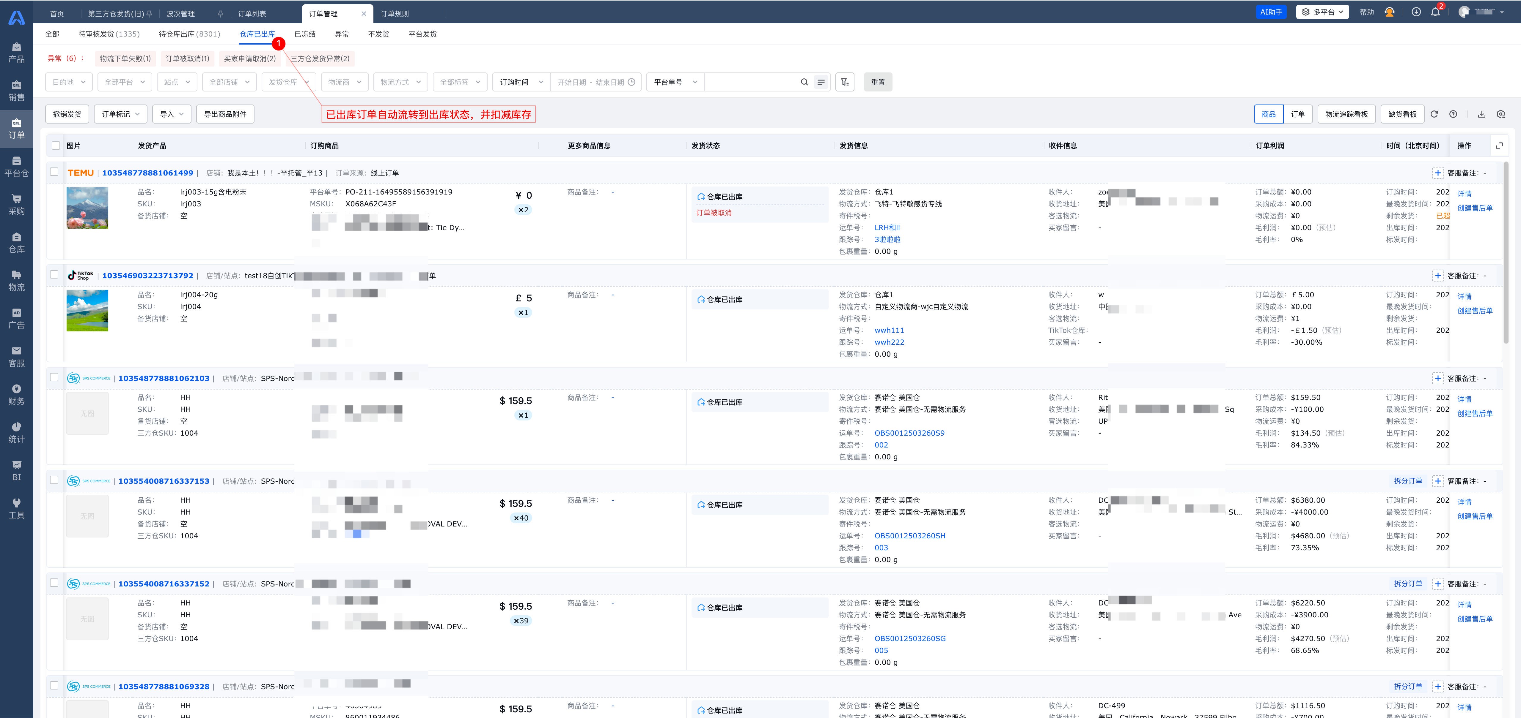Select all orders header checkbox
This screenshot has height=718, width=1521.
tap(56, 146)
